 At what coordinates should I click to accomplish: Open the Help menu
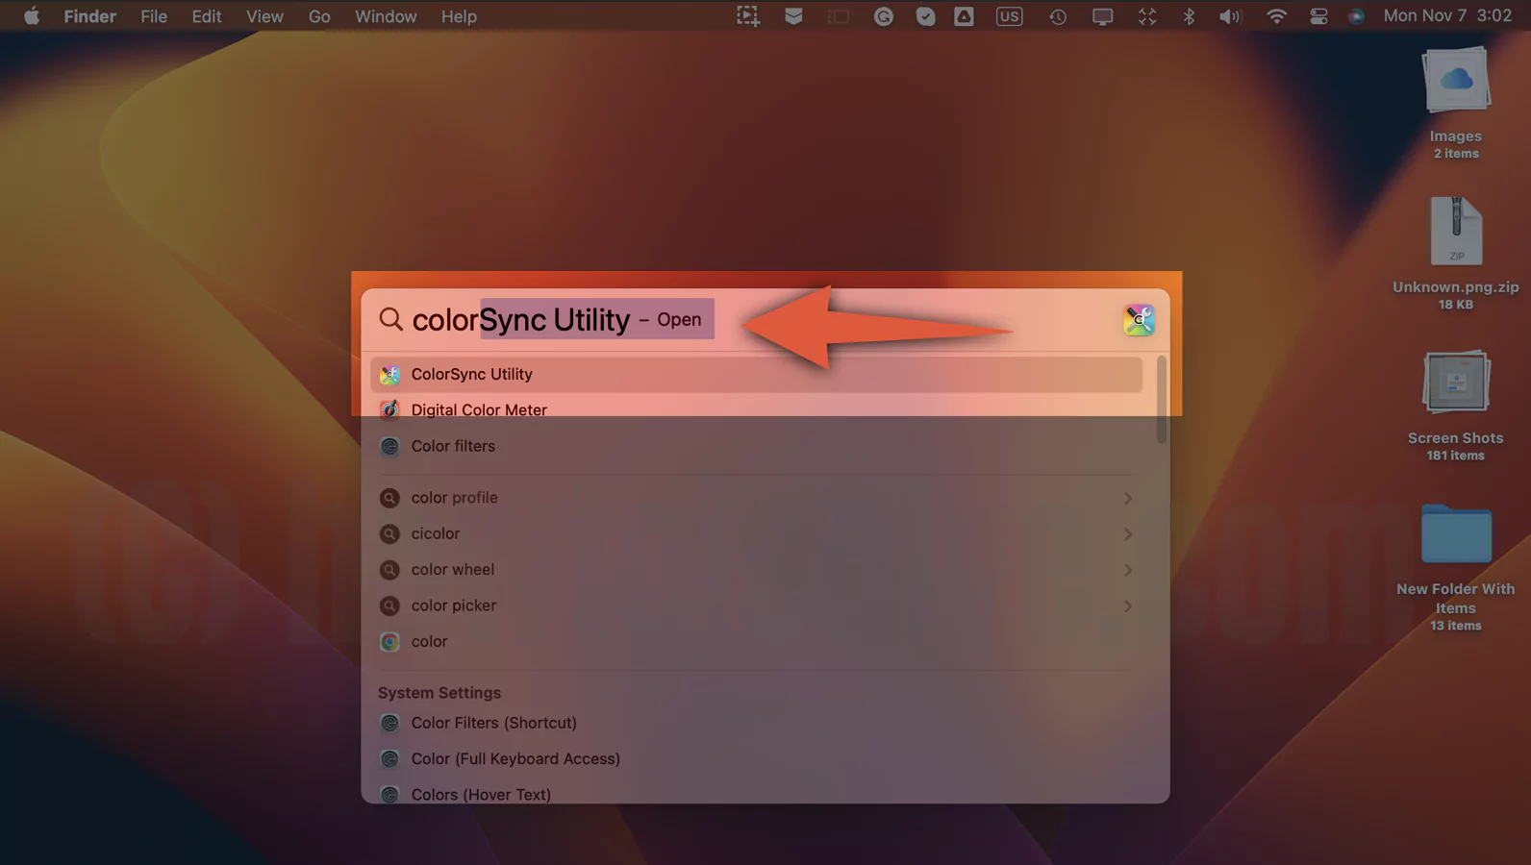pyautogui.click(x=459, y=16)
